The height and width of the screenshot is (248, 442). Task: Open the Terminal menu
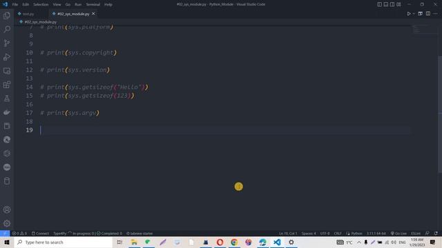[x=93, y=5]
